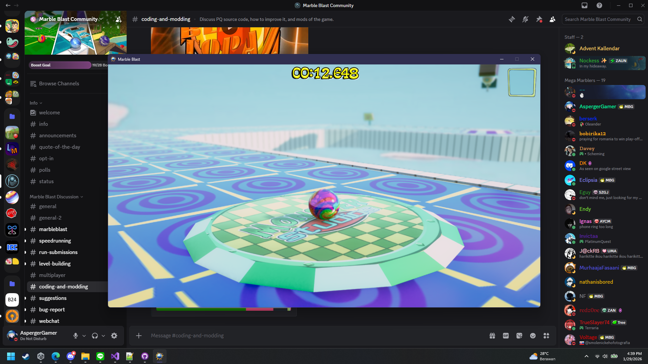Screen dimensions: 648x364
Task: Open the Threads icon in channel header
Action: (512, 19)
